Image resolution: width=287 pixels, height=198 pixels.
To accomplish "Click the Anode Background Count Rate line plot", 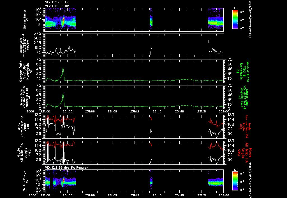I will click(134, 45).
